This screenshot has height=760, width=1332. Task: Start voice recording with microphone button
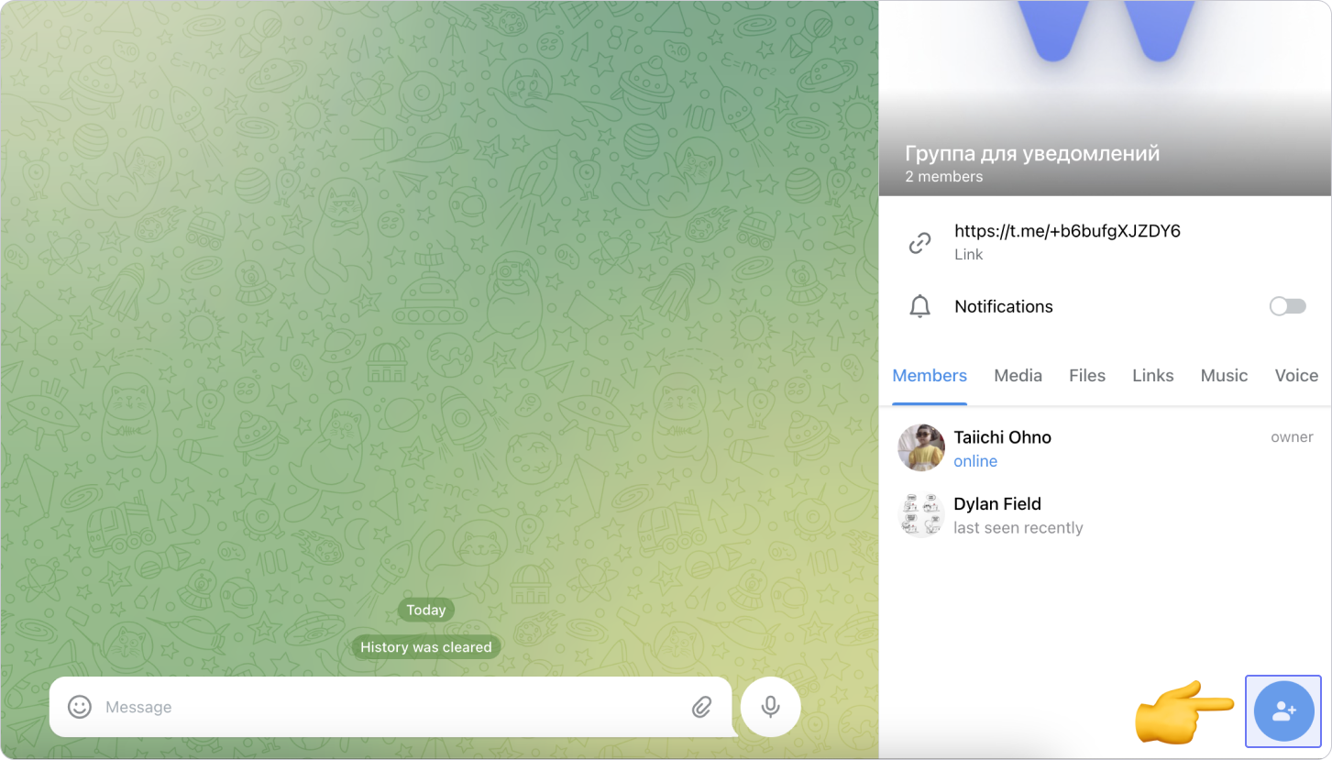pyautogui.click(x=770, y=707)
